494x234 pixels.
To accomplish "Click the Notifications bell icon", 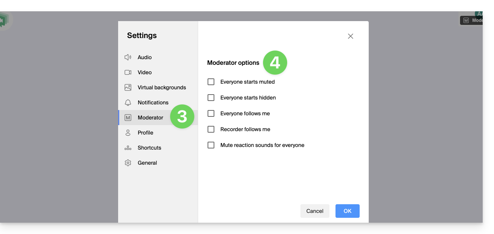I will pos(128,102).
